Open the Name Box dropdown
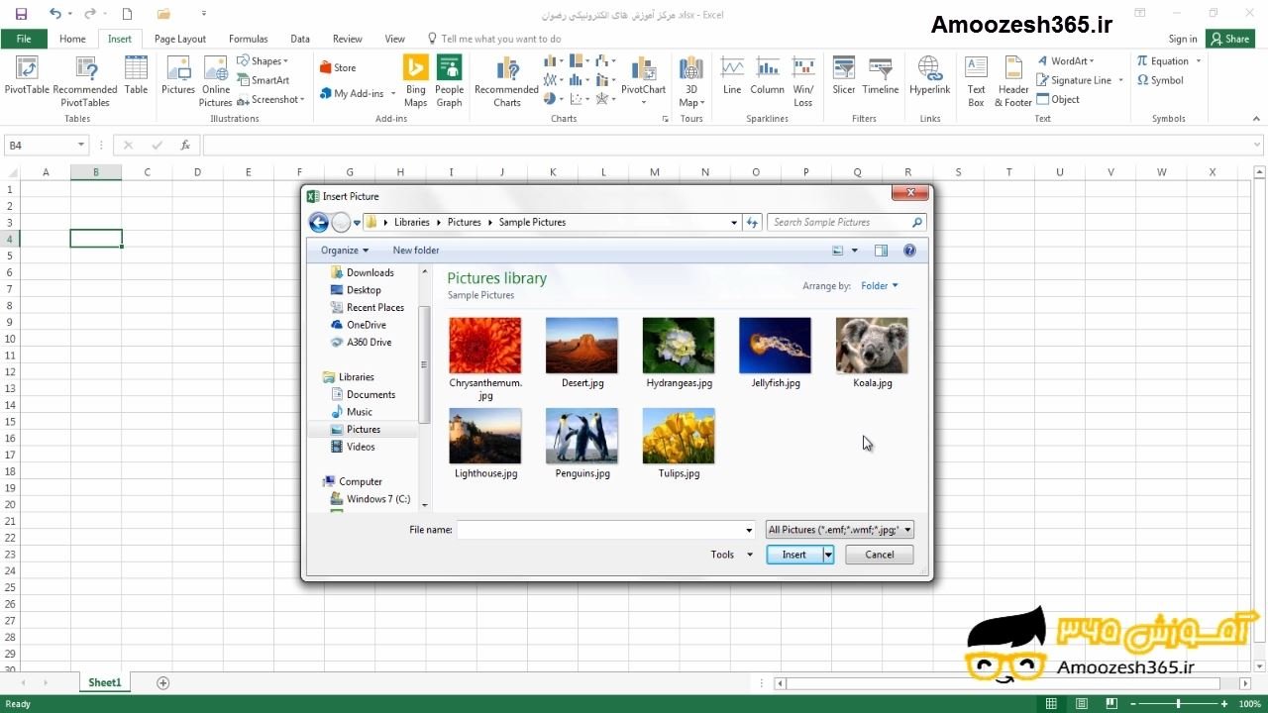Image resolution: width=1268 pixels, height=713 pixels. [81, 146]
